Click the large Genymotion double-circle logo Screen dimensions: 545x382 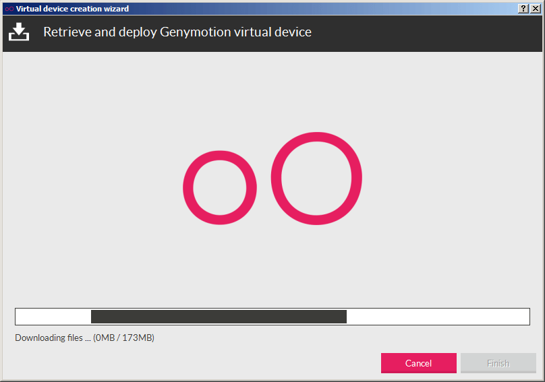(x=272, y=179)
